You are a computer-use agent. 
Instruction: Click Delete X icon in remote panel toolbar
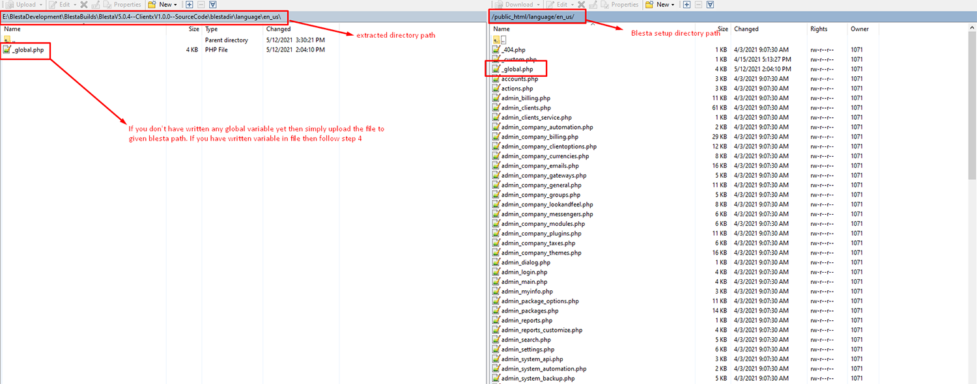581,5
